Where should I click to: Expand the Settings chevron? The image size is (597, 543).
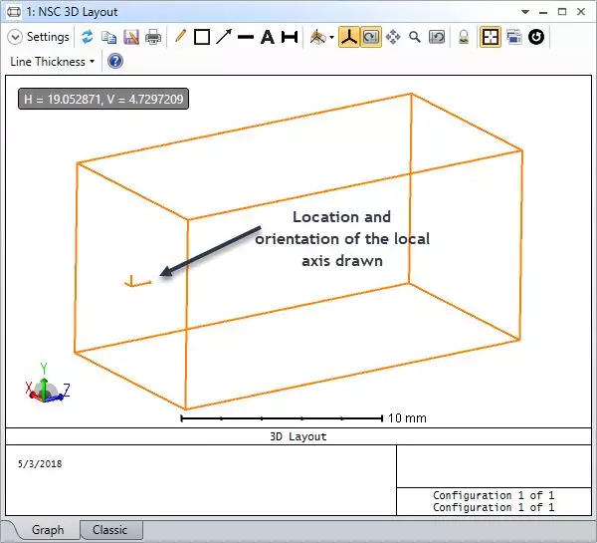(15, 37)
